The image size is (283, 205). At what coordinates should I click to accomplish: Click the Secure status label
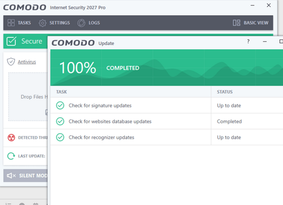click(32, 41)
